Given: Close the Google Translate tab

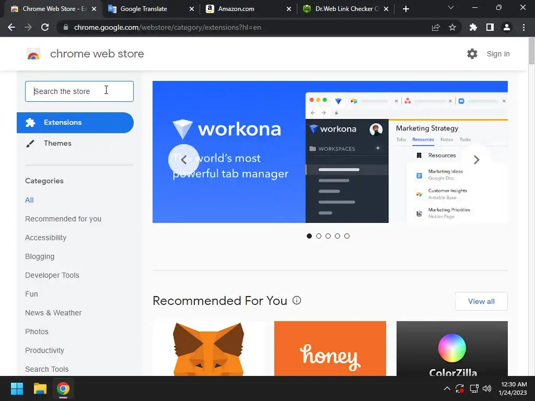Looking at the screenshot, I should [192, 9].
